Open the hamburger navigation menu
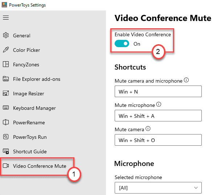The height and width of the screenshot is (195, 217). [6, 17]
